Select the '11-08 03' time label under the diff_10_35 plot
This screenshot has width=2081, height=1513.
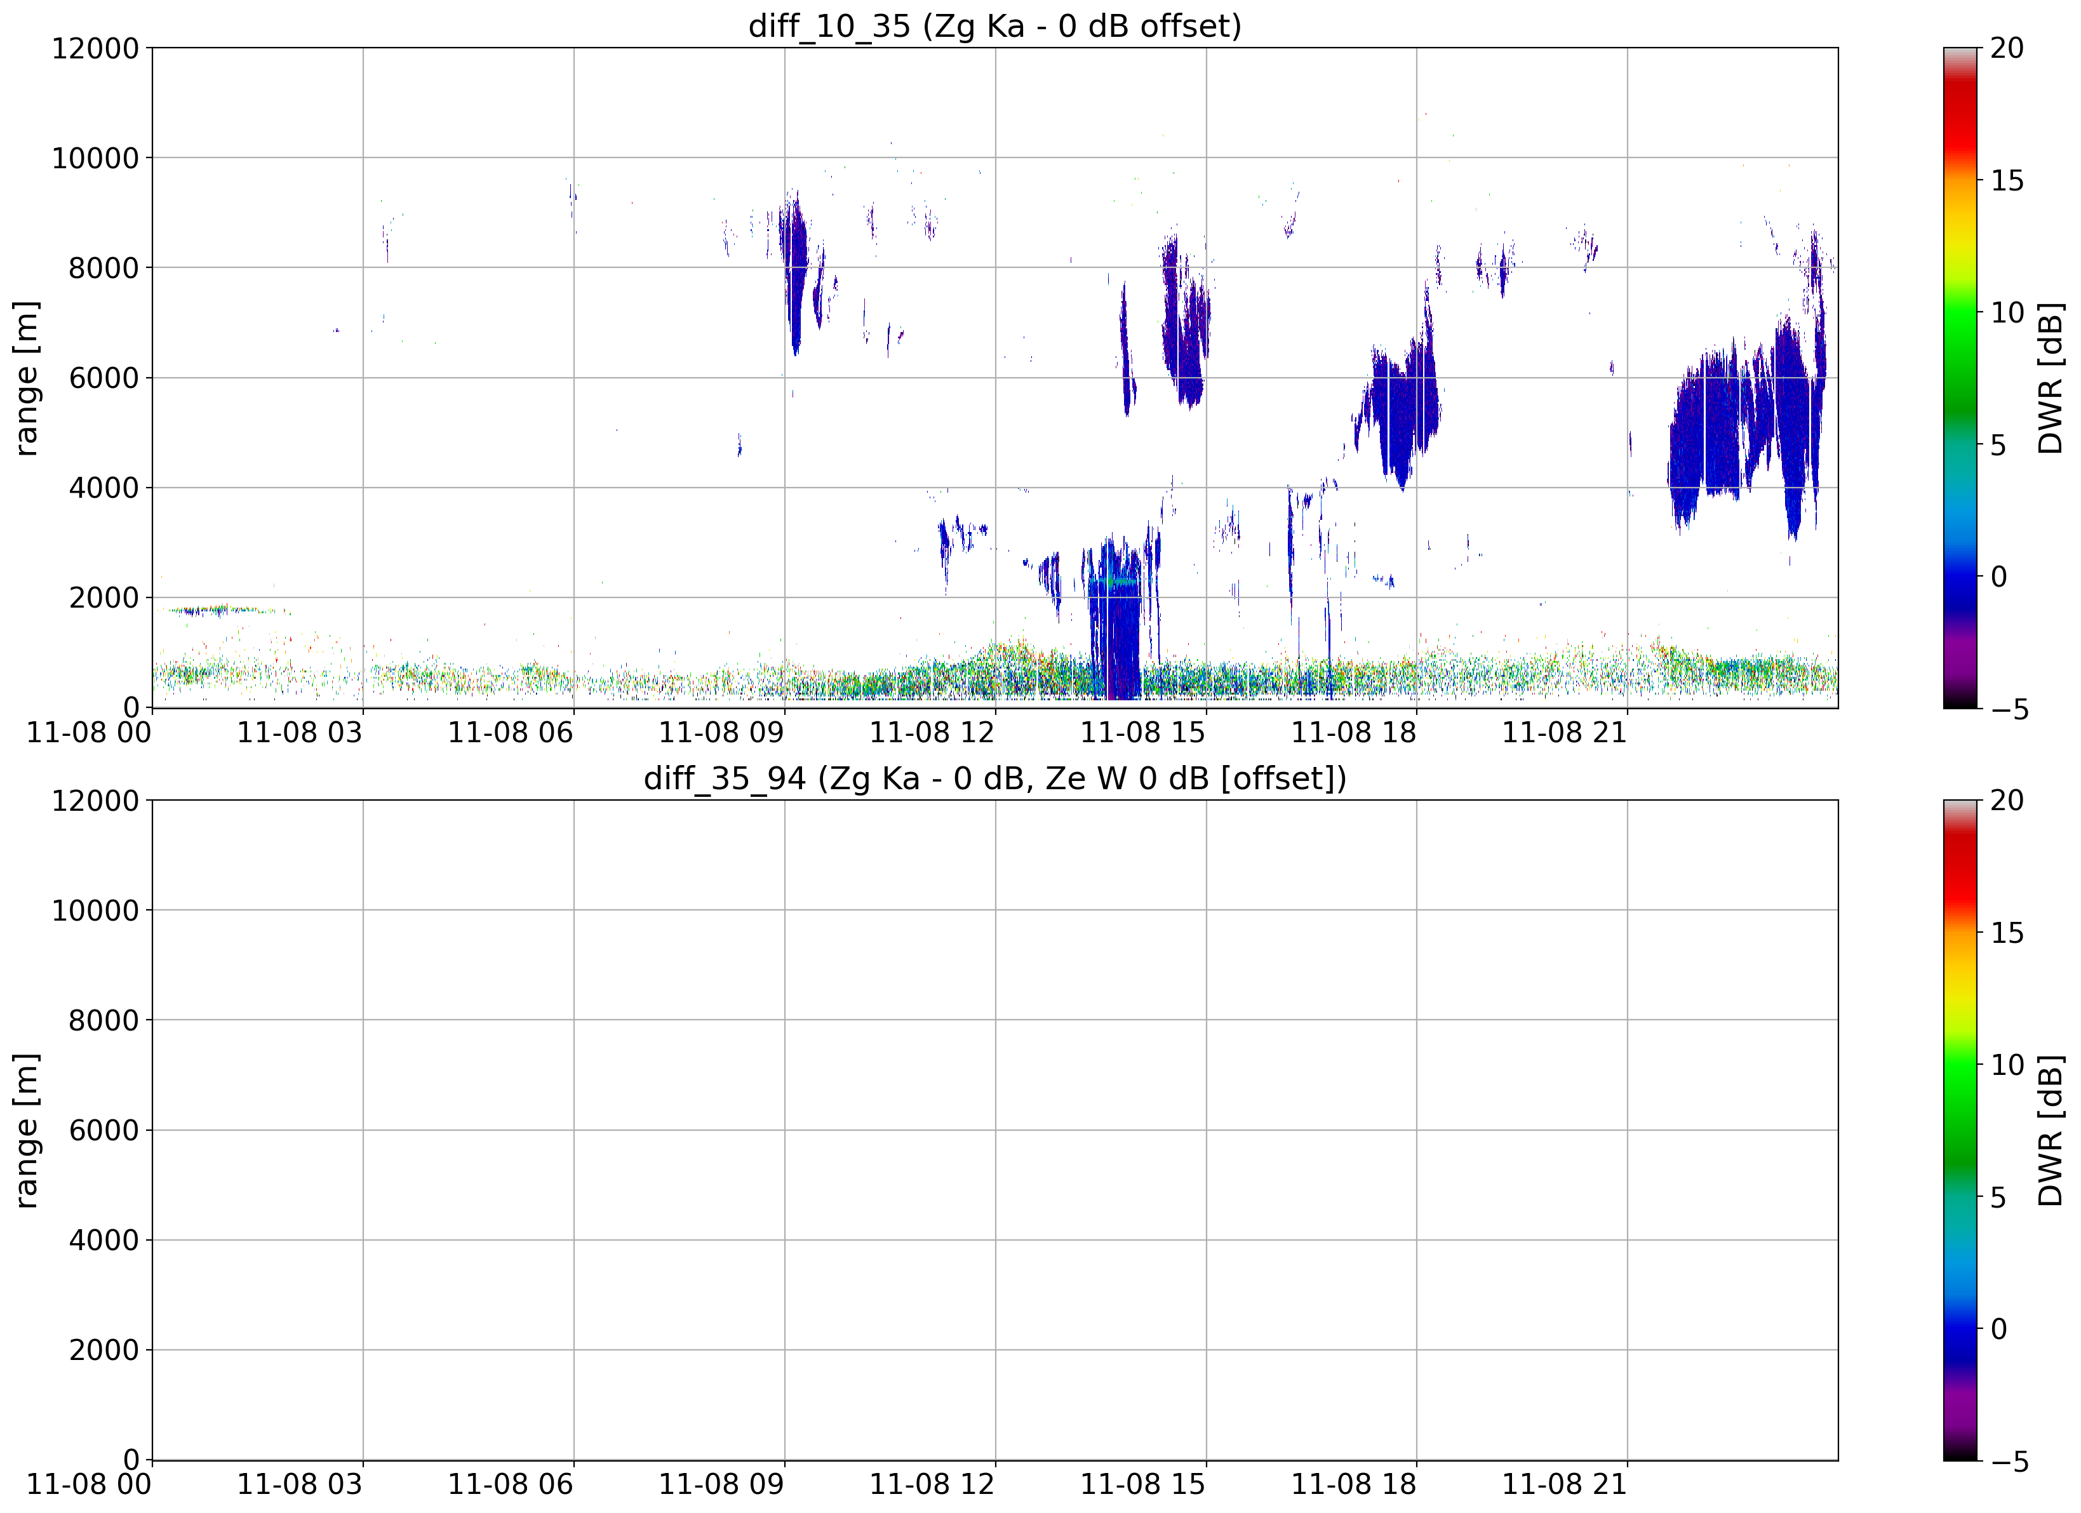coord(300,732)
